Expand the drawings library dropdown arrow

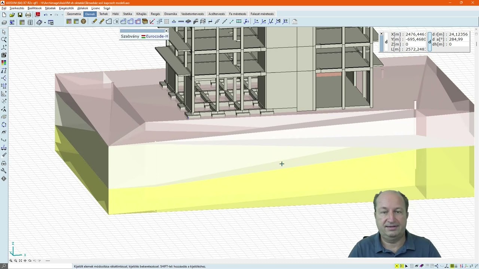45,22
